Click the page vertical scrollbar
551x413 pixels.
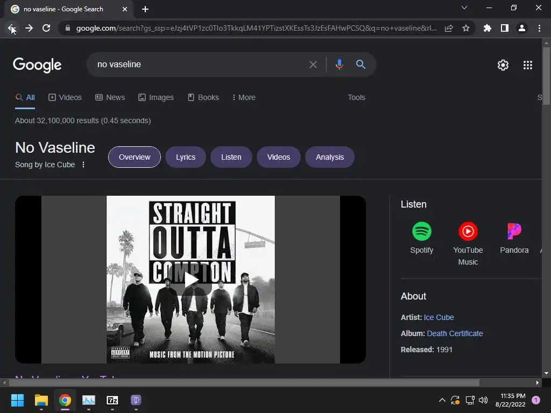(x=546, y=76)
